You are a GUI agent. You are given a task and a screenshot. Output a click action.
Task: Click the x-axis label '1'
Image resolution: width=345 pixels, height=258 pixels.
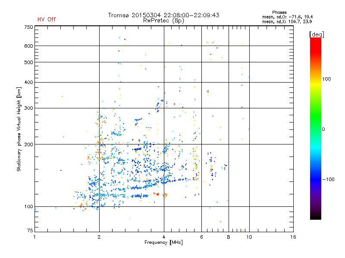[34, 237]
